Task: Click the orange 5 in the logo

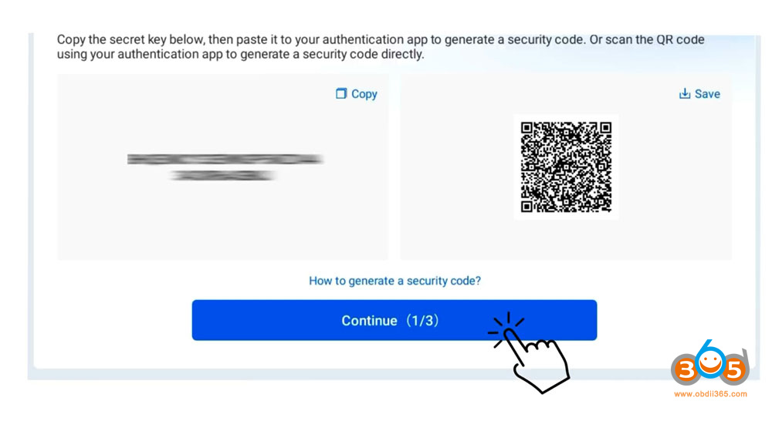Action: [735, 370]
